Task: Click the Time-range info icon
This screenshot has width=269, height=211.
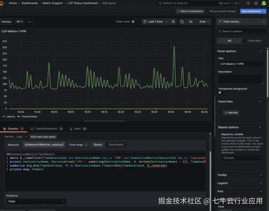Action: 86,144
